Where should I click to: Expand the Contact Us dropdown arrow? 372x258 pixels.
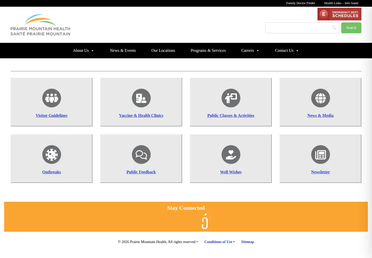coord(297,51)
